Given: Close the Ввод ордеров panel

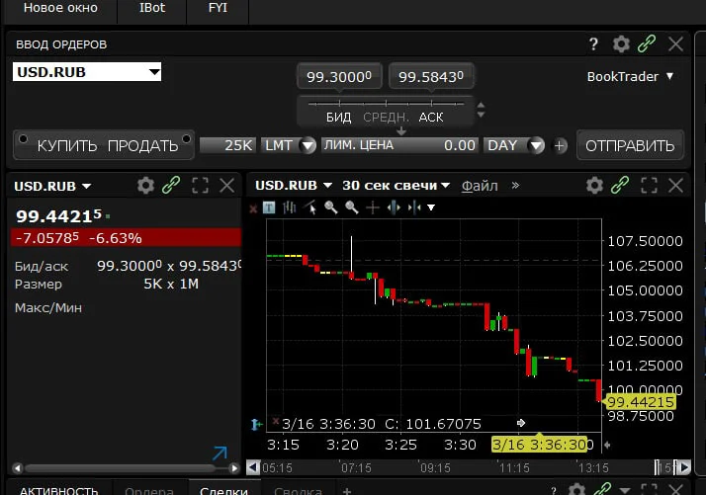Looking at the screenshot, I should 675,44.
